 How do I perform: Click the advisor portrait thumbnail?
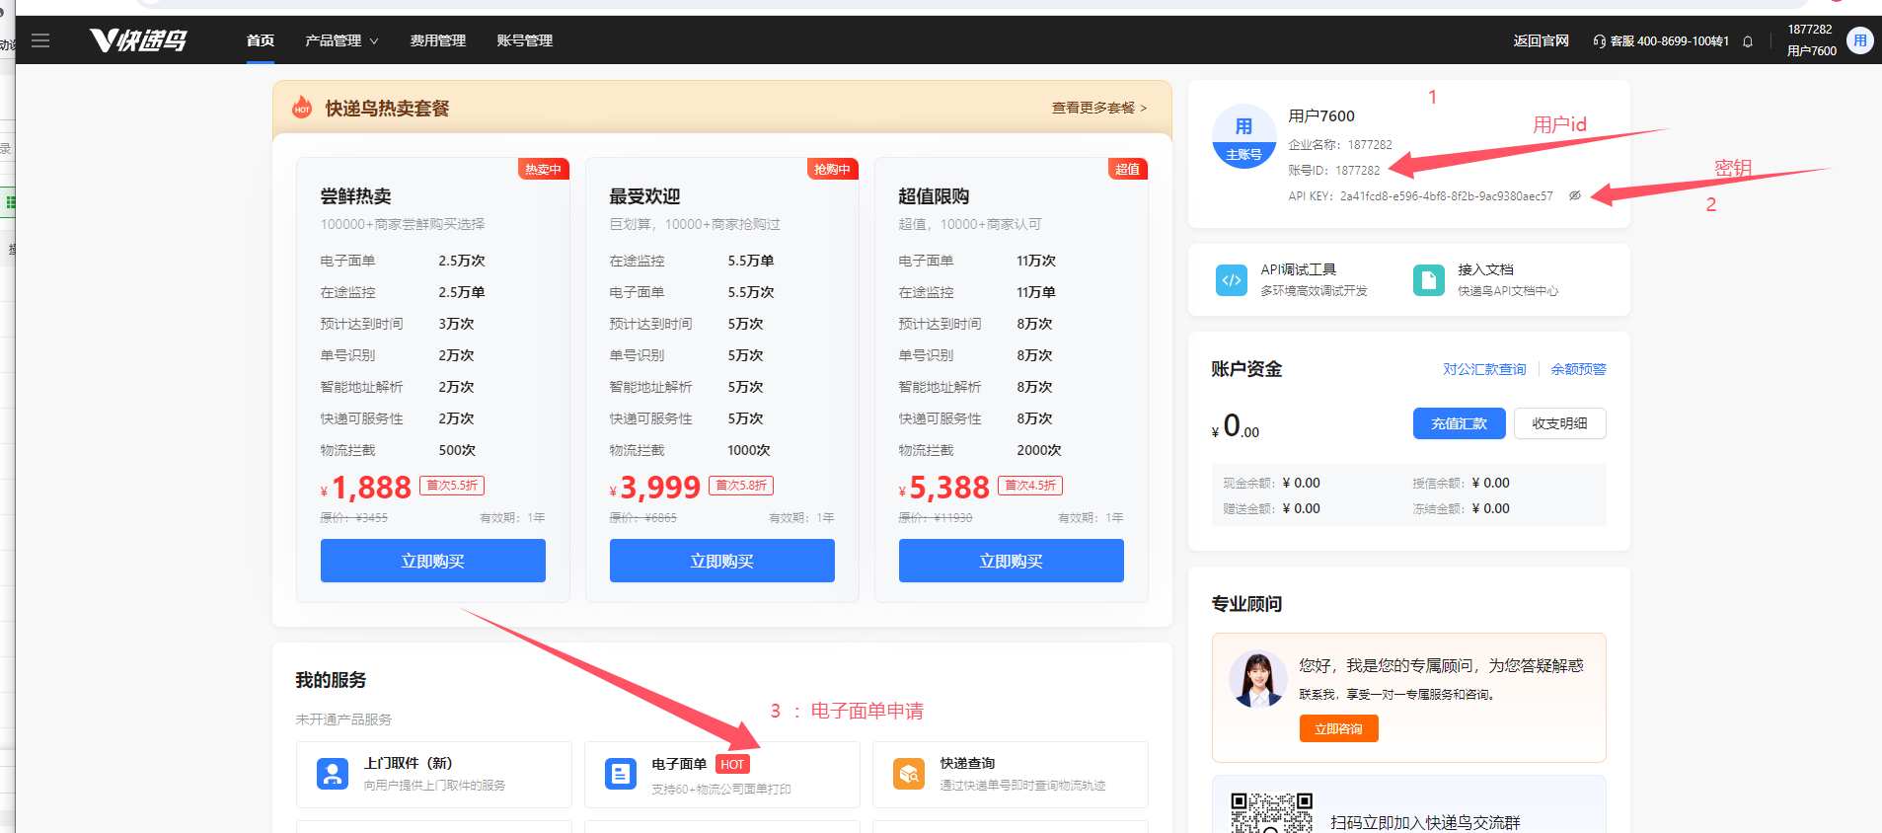point(1258,680)
